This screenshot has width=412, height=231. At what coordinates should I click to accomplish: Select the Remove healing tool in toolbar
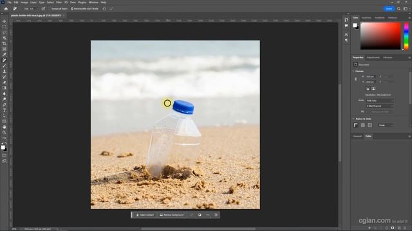pyautogui.click(x=5, y=60)
